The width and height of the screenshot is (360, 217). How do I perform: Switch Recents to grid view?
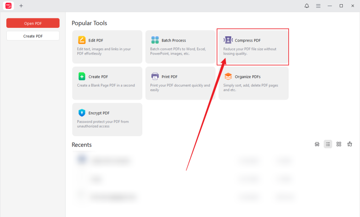click(339, 144)
